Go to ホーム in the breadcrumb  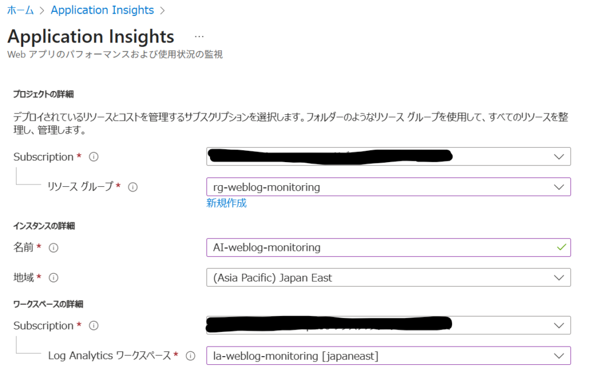click(x=20, y=11)
